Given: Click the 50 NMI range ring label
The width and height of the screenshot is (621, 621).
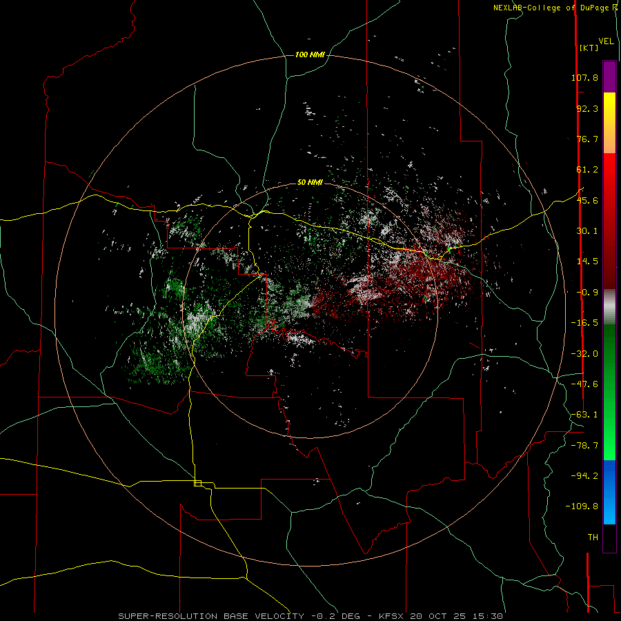Looking at the screenshot, I should tap(310, 182).
